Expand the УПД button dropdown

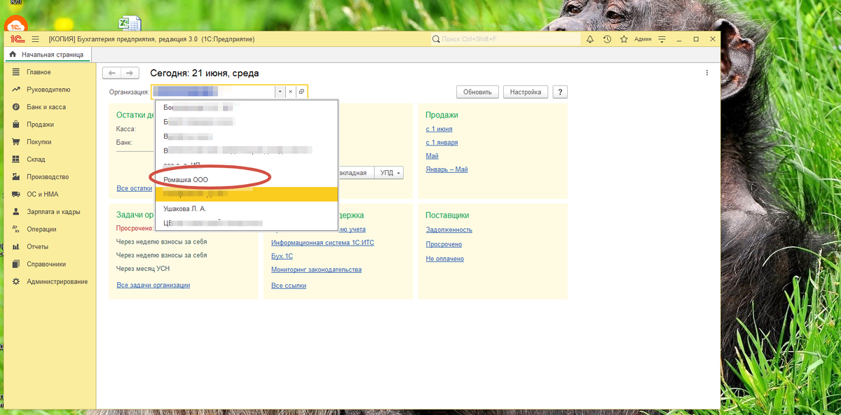click(398, 173)
